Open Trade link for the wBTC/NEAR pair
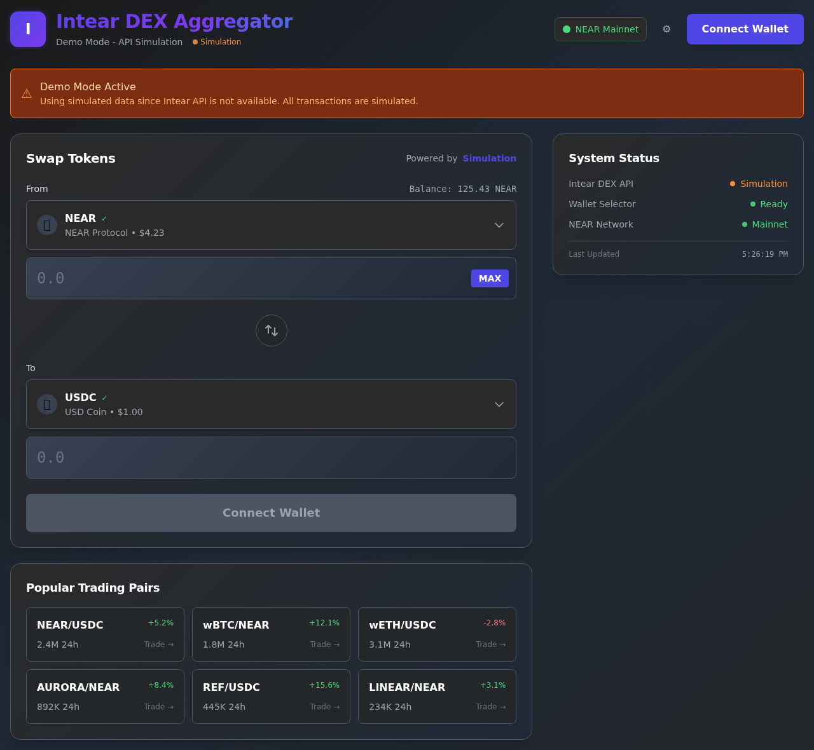Image resolution: width=814 pixels, height=750 pixels. (x=324, y=644)
